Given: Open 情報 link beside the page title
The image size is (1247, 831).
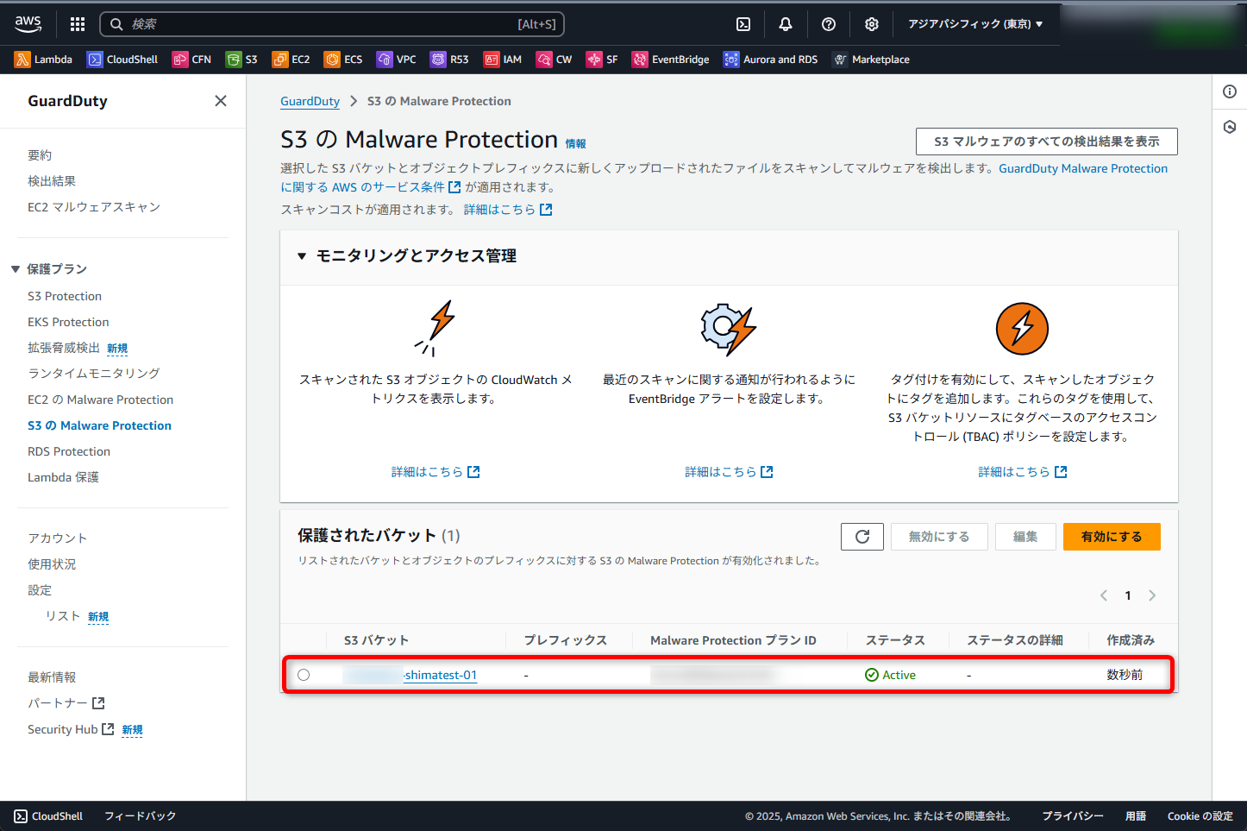Looking at the screenshot, I should click(575, 144).
